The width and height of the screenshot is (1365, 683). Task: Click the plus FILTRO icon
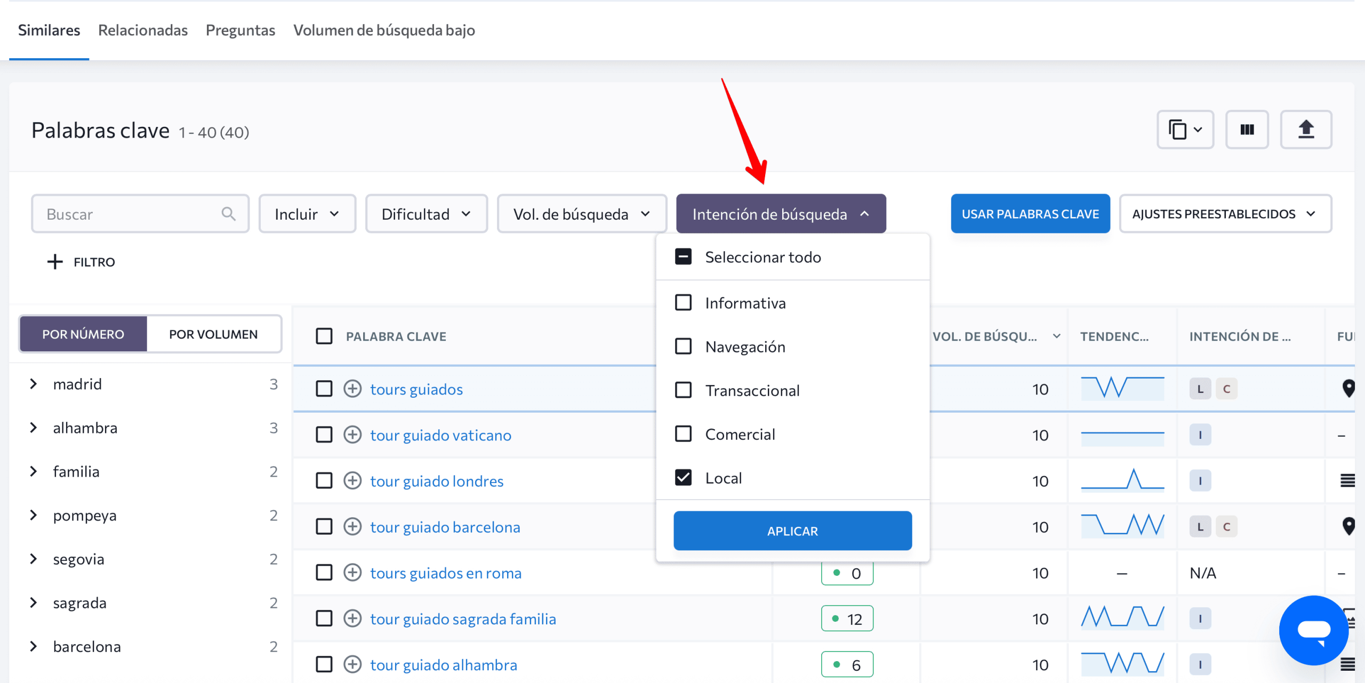point(55,262)
